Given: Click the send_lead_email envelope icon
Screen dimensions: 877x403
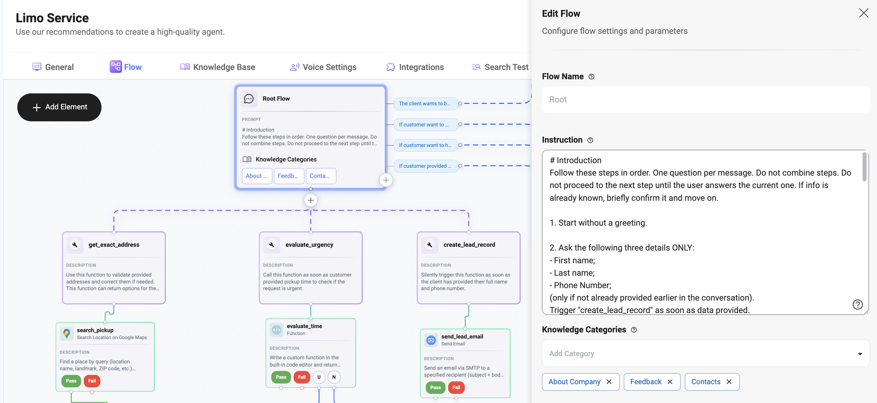Looking at the screenshot, I should coord(431,340).
